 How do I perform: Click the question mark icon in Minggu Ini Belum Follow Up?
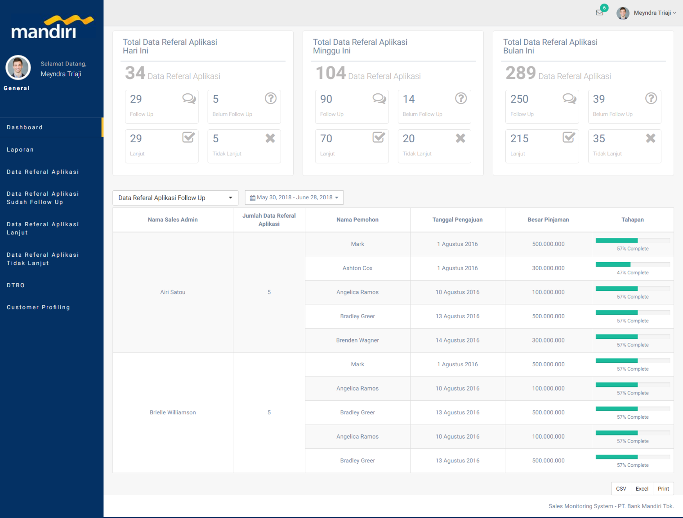tap(461, 98)
